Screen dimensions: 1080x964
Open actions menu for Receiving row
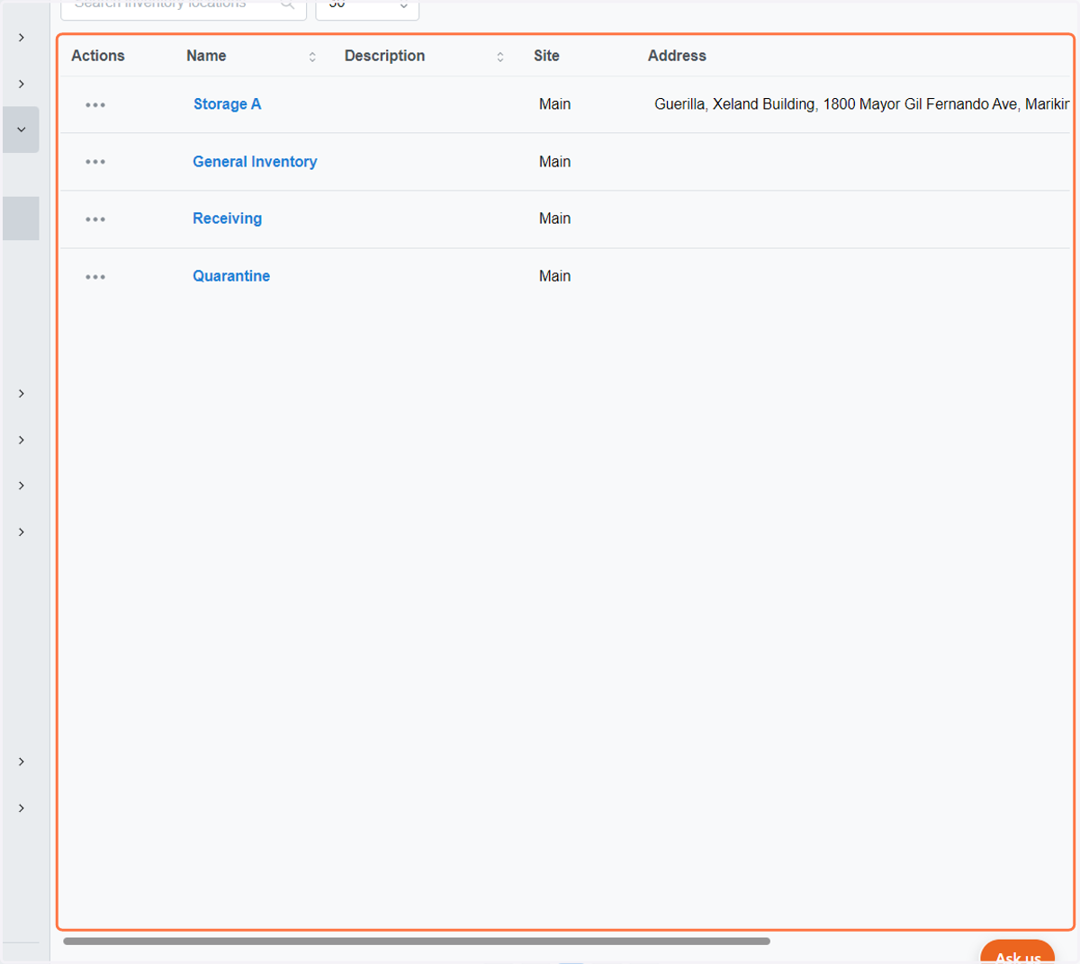click(x=95, y=219)
